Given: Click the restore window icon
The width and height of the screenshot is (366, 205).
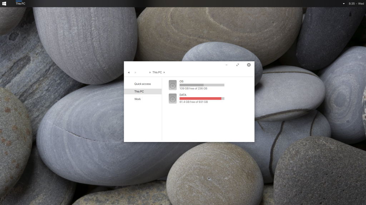Looking at the screenshot, I should pyautogui.click(x=238, y=65).
